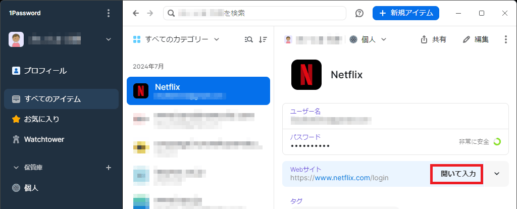Click the 新規アイテム button
The width and height of the screenshot is (517, 209).
coord(406,13)
